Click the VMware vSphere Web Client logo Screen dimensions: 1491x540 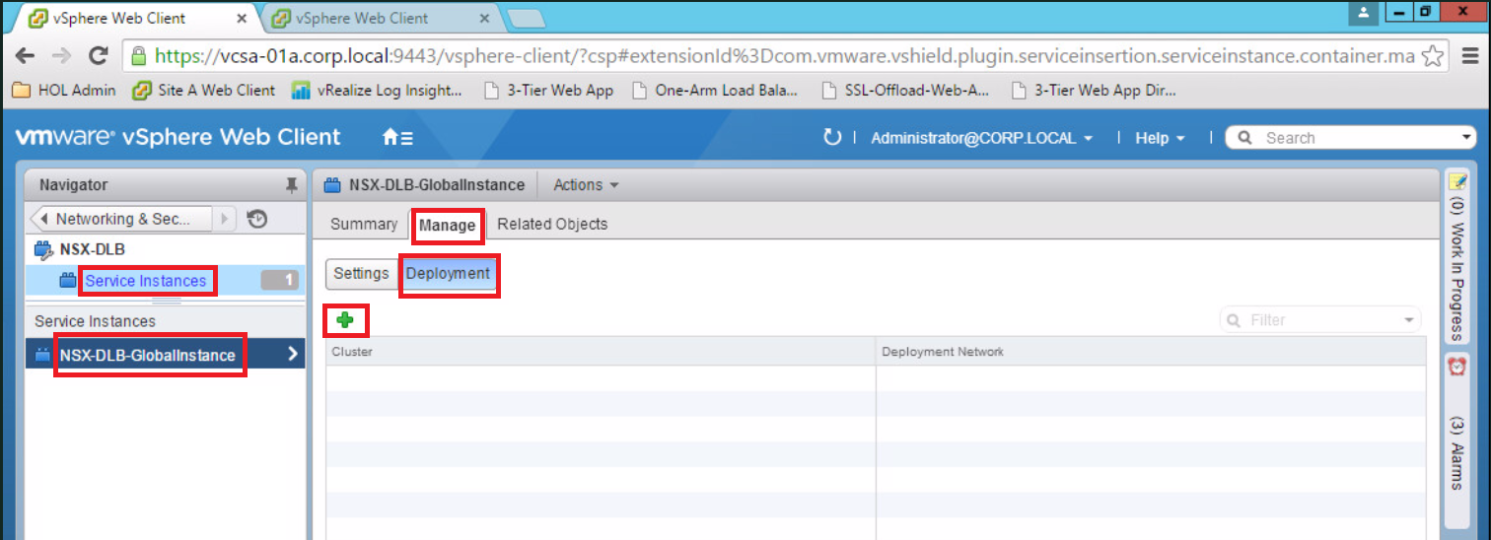click(x=177, y=138)
